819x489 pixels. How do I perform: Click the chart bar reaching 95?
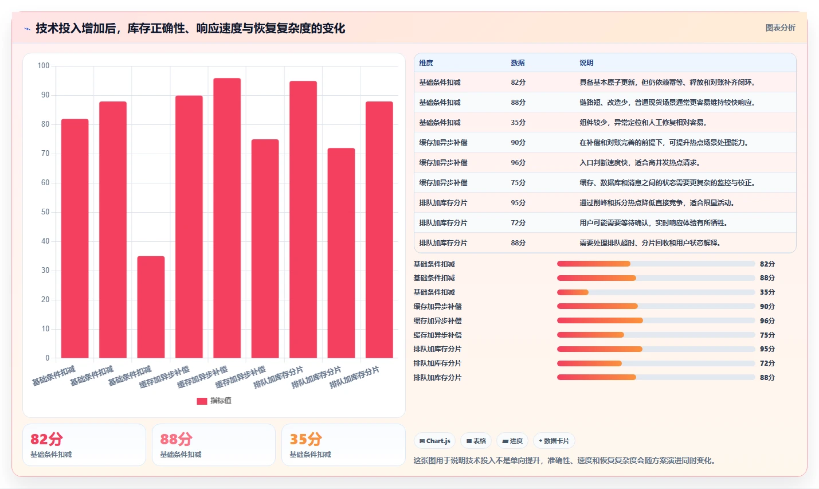[x=303, y=220]
